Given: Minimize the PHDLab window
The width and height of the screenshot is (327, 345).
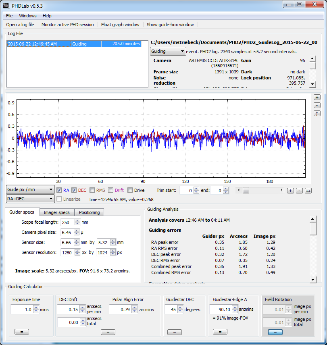Looking at the screenshot, I should pyautogui.click(x=289, y=4).
